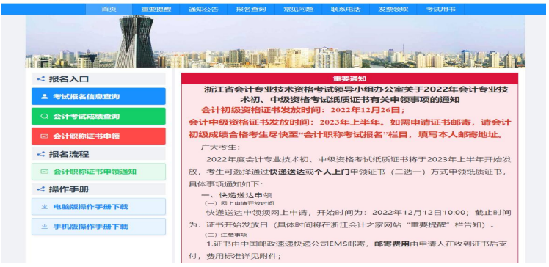This screenshot has width=549, height=267.
Task: Click the card icon on 会计职称证书申领
Action: coord(45,136)
